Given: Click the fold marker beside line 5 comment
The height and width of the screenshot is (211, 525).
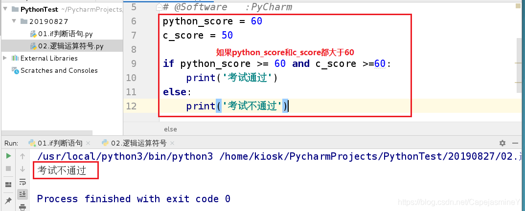Looking at the screenshot, I should 160,7.
